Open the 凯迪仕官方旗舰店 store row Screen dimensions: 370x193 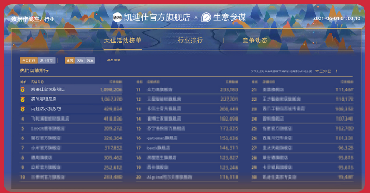[48, 90]
